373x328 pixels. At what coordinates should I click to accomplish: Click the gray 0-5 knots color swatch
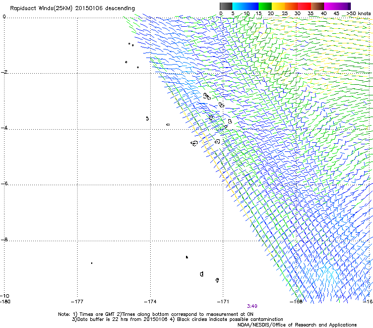click(x=226, y=6)
